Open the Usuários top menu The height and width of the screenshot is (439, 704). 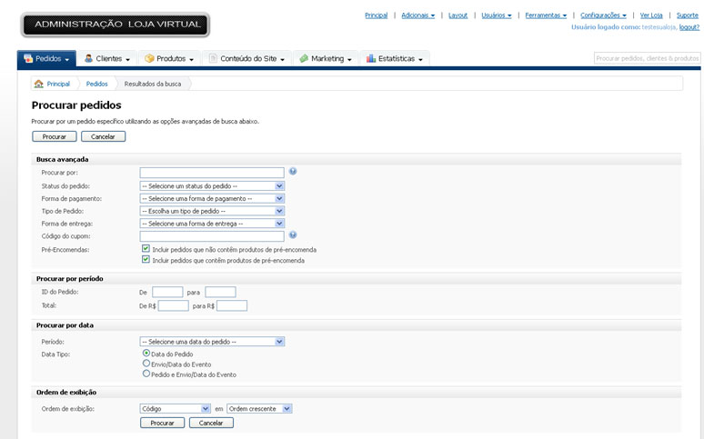pos(497,15)
